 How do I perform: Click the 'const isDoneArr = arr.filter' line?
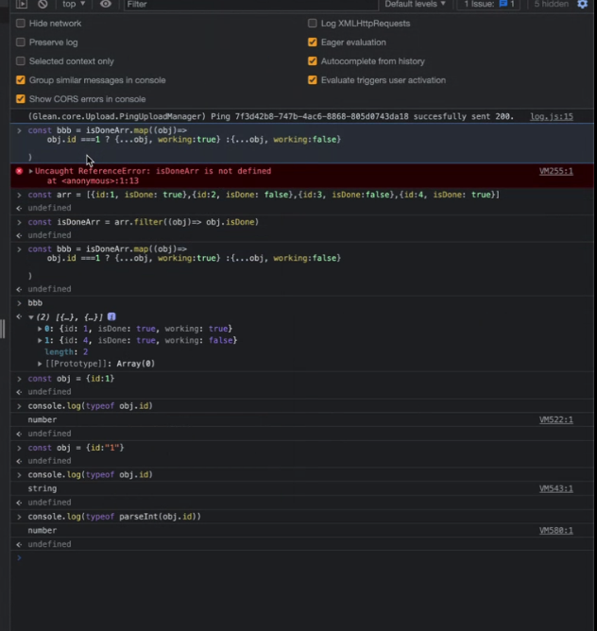click(x=144, y=222)
